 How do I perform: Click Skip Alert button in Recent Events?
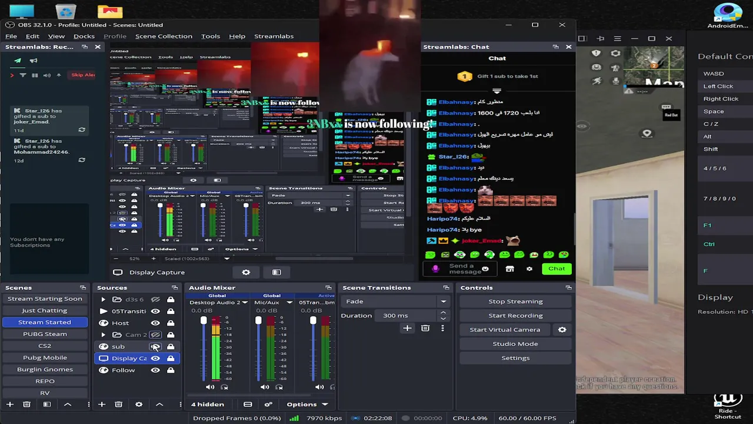pyautogui.click(x=82, y=75)
